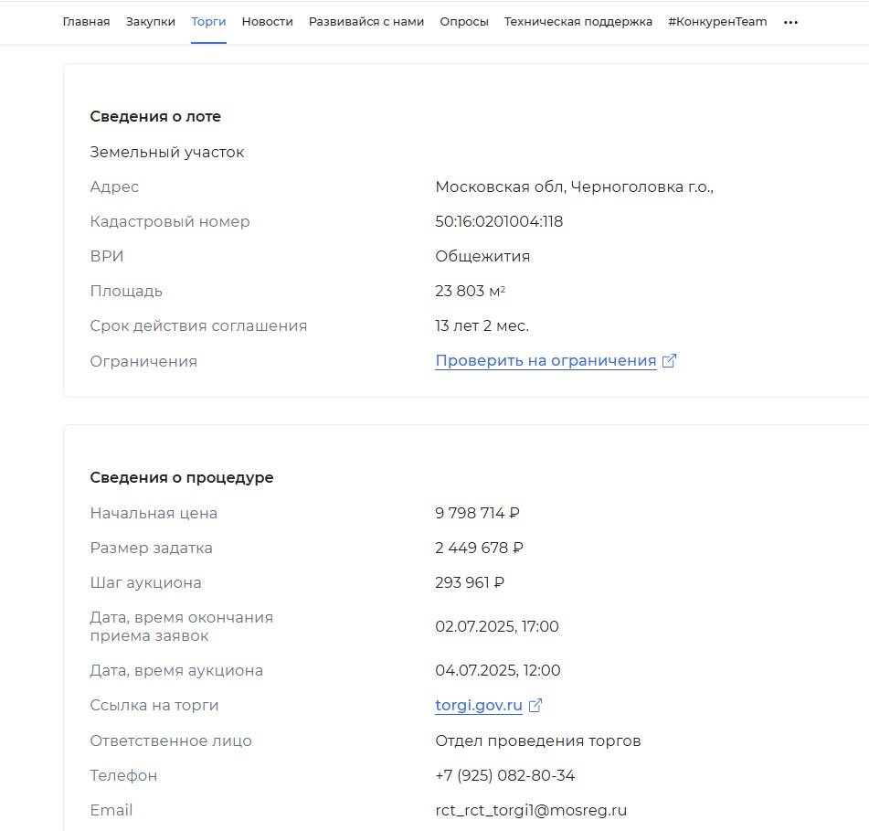The image size is (869, 831).
Task: Select the active Торги tab
Action: point(208,21)
